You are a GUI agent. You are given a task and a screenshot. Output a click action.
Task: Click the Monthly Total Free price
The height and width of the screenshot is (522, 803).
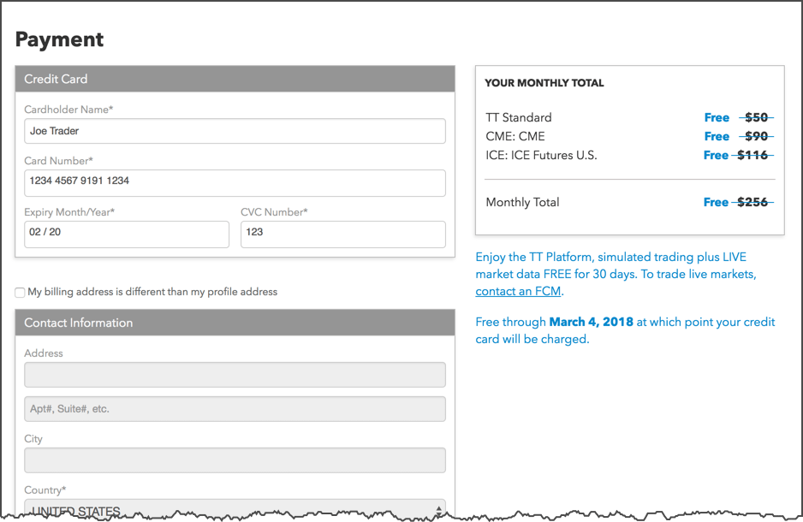[716, 202]
